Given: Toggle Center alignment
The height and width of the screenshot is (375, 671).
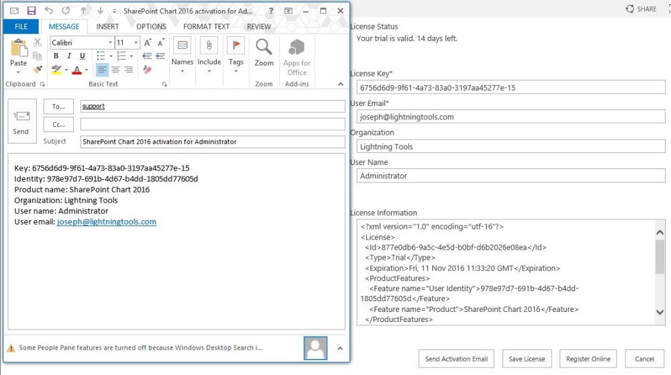Looking at the screenshot, I should [115, 69].
